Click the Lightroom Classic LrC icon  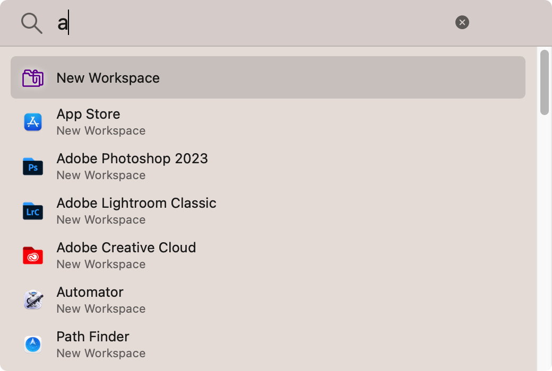coord(33,211)
